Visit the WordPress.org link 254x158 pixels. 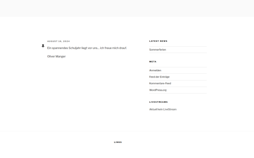(x=158, y=90)
